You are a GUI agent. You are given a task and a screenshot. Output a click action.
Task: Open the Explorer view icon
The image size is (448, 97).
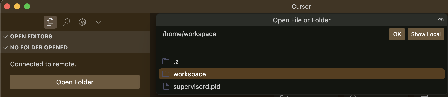[50, 22]
